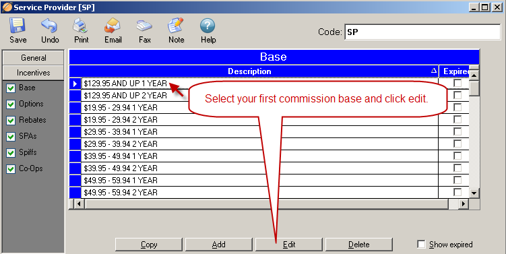Toggle the Base incentive checkbox
The width and height of the screenshot is (506, 254).
(11, 88)
